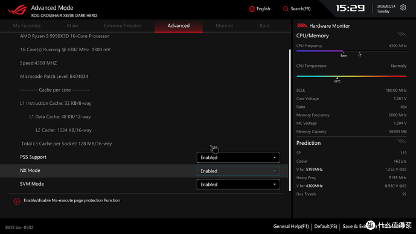Click Ratio 43x value
416x234 pixels.
coord(403,107)
